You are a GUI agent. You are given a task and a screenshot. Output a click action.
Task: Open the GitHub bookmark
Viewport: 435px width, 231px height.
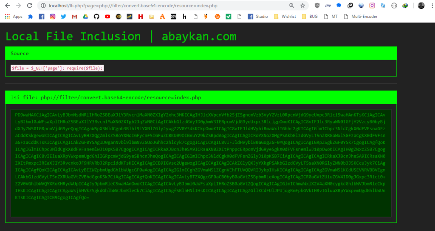pos(96,17)
